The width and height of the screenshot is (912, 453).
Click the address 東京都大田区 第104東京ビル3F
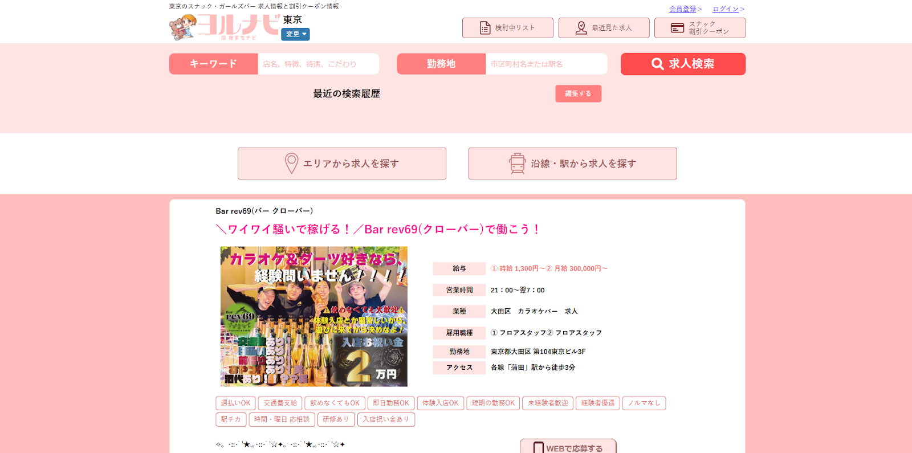click(x=538, y=352)
